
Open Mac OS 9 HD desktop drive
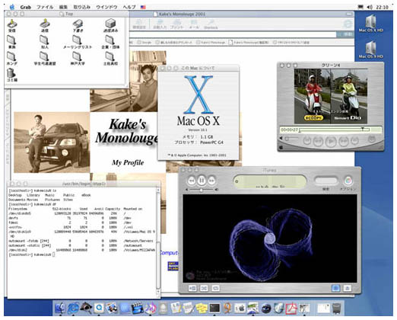point(370,50)
